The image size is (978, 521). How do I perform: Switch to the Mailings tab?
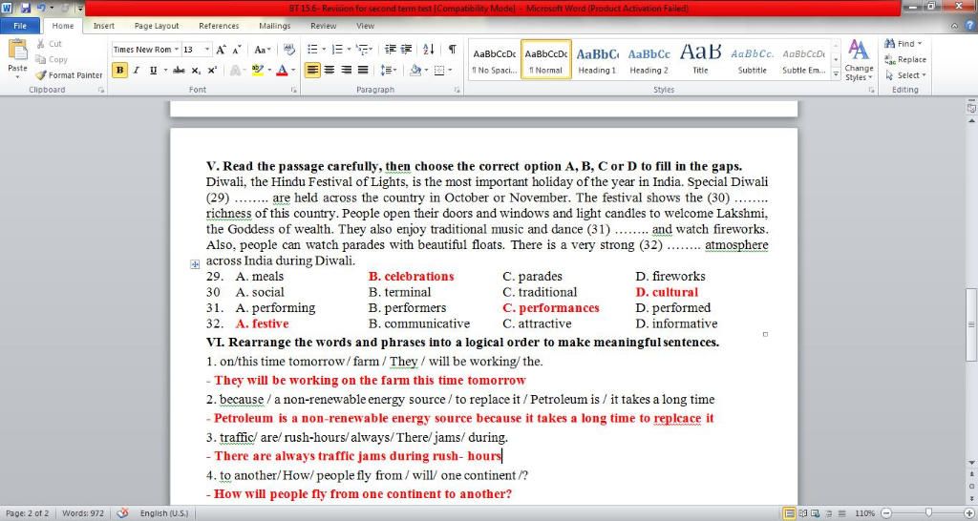pyautogui.click(x=274, y=26)
